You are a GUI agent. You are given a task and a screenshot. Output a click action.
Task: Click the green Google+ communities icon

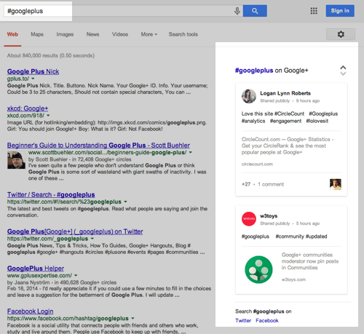coord(258,269)
